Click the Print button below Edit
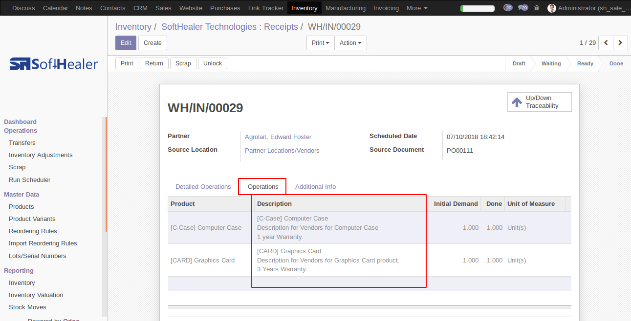 coord(127,63)
